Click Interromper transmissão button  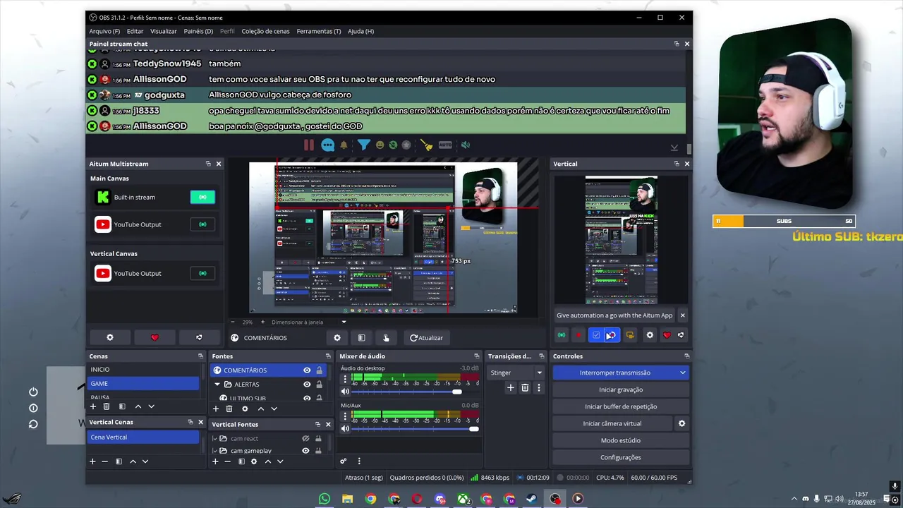(615, 373)
